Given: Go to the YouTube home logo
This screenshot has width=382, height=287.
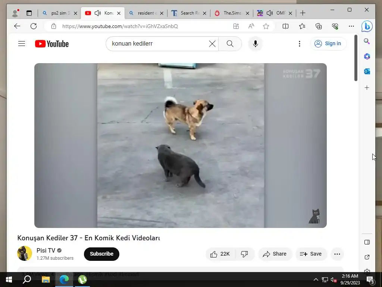Looking at the screenshot, I should point(52,44).
